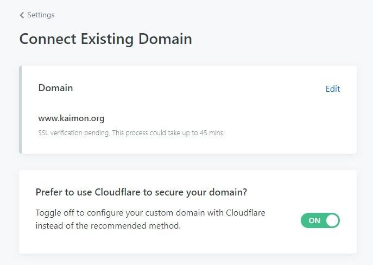Go back to the Settings page

[40, 15]
